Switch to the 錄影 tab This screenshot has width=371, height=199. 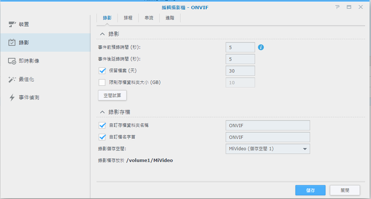coord(107,18)
